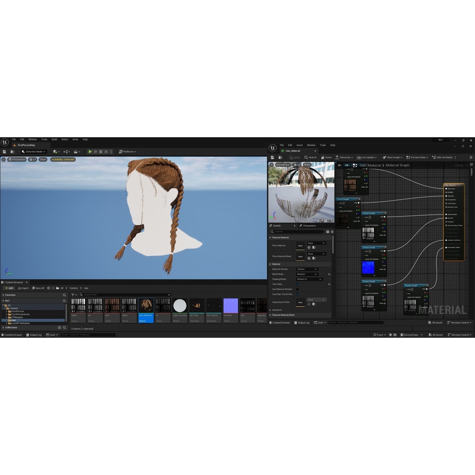The image size is (475, 475).
Task: Click the Hide Unrelated icon
Action: point(433,157)
